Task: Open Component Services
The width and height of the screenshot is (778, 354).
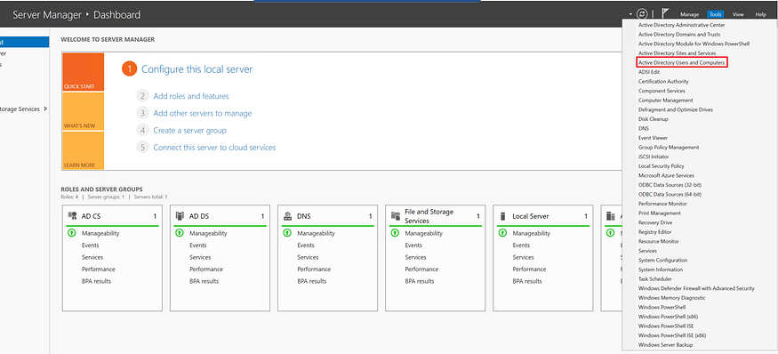Action: (x=662, y=91)
